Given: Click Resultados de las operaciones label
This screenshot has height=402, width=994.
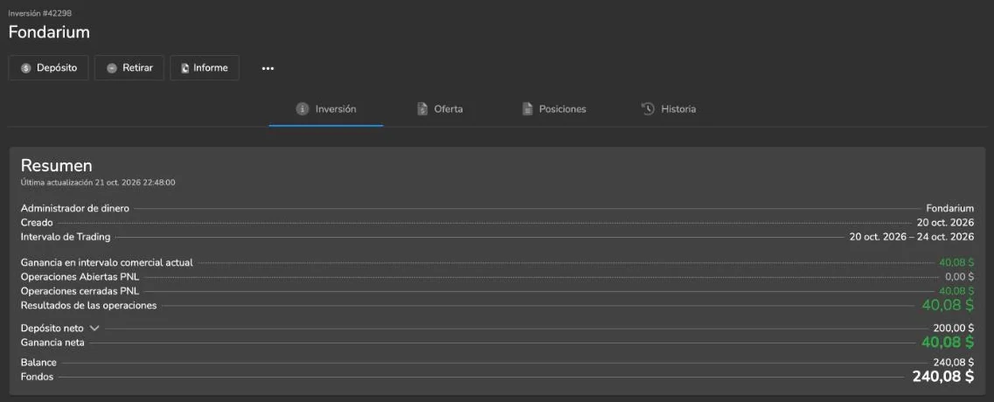Looking at the screenshot, I should pyautogui.click(x=89, y=306).
